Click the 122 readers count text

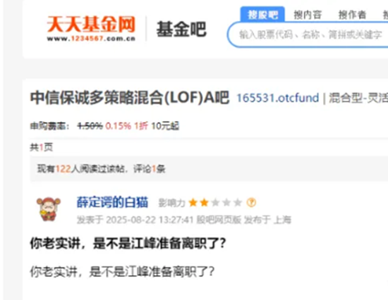(63, 169)
